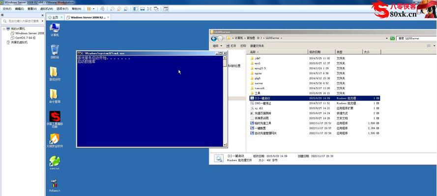437x196 pixels.
Task: Open the 组织 dropdown in Explorer toolbar
Action: pos(217,46)
